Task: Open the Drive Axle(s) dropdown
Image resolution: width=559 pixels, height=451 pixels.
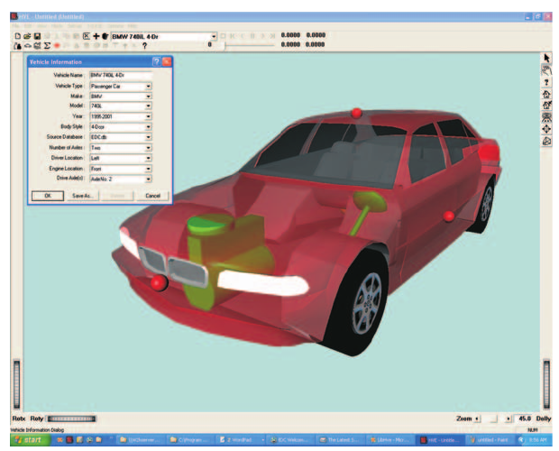Action: 148,179
